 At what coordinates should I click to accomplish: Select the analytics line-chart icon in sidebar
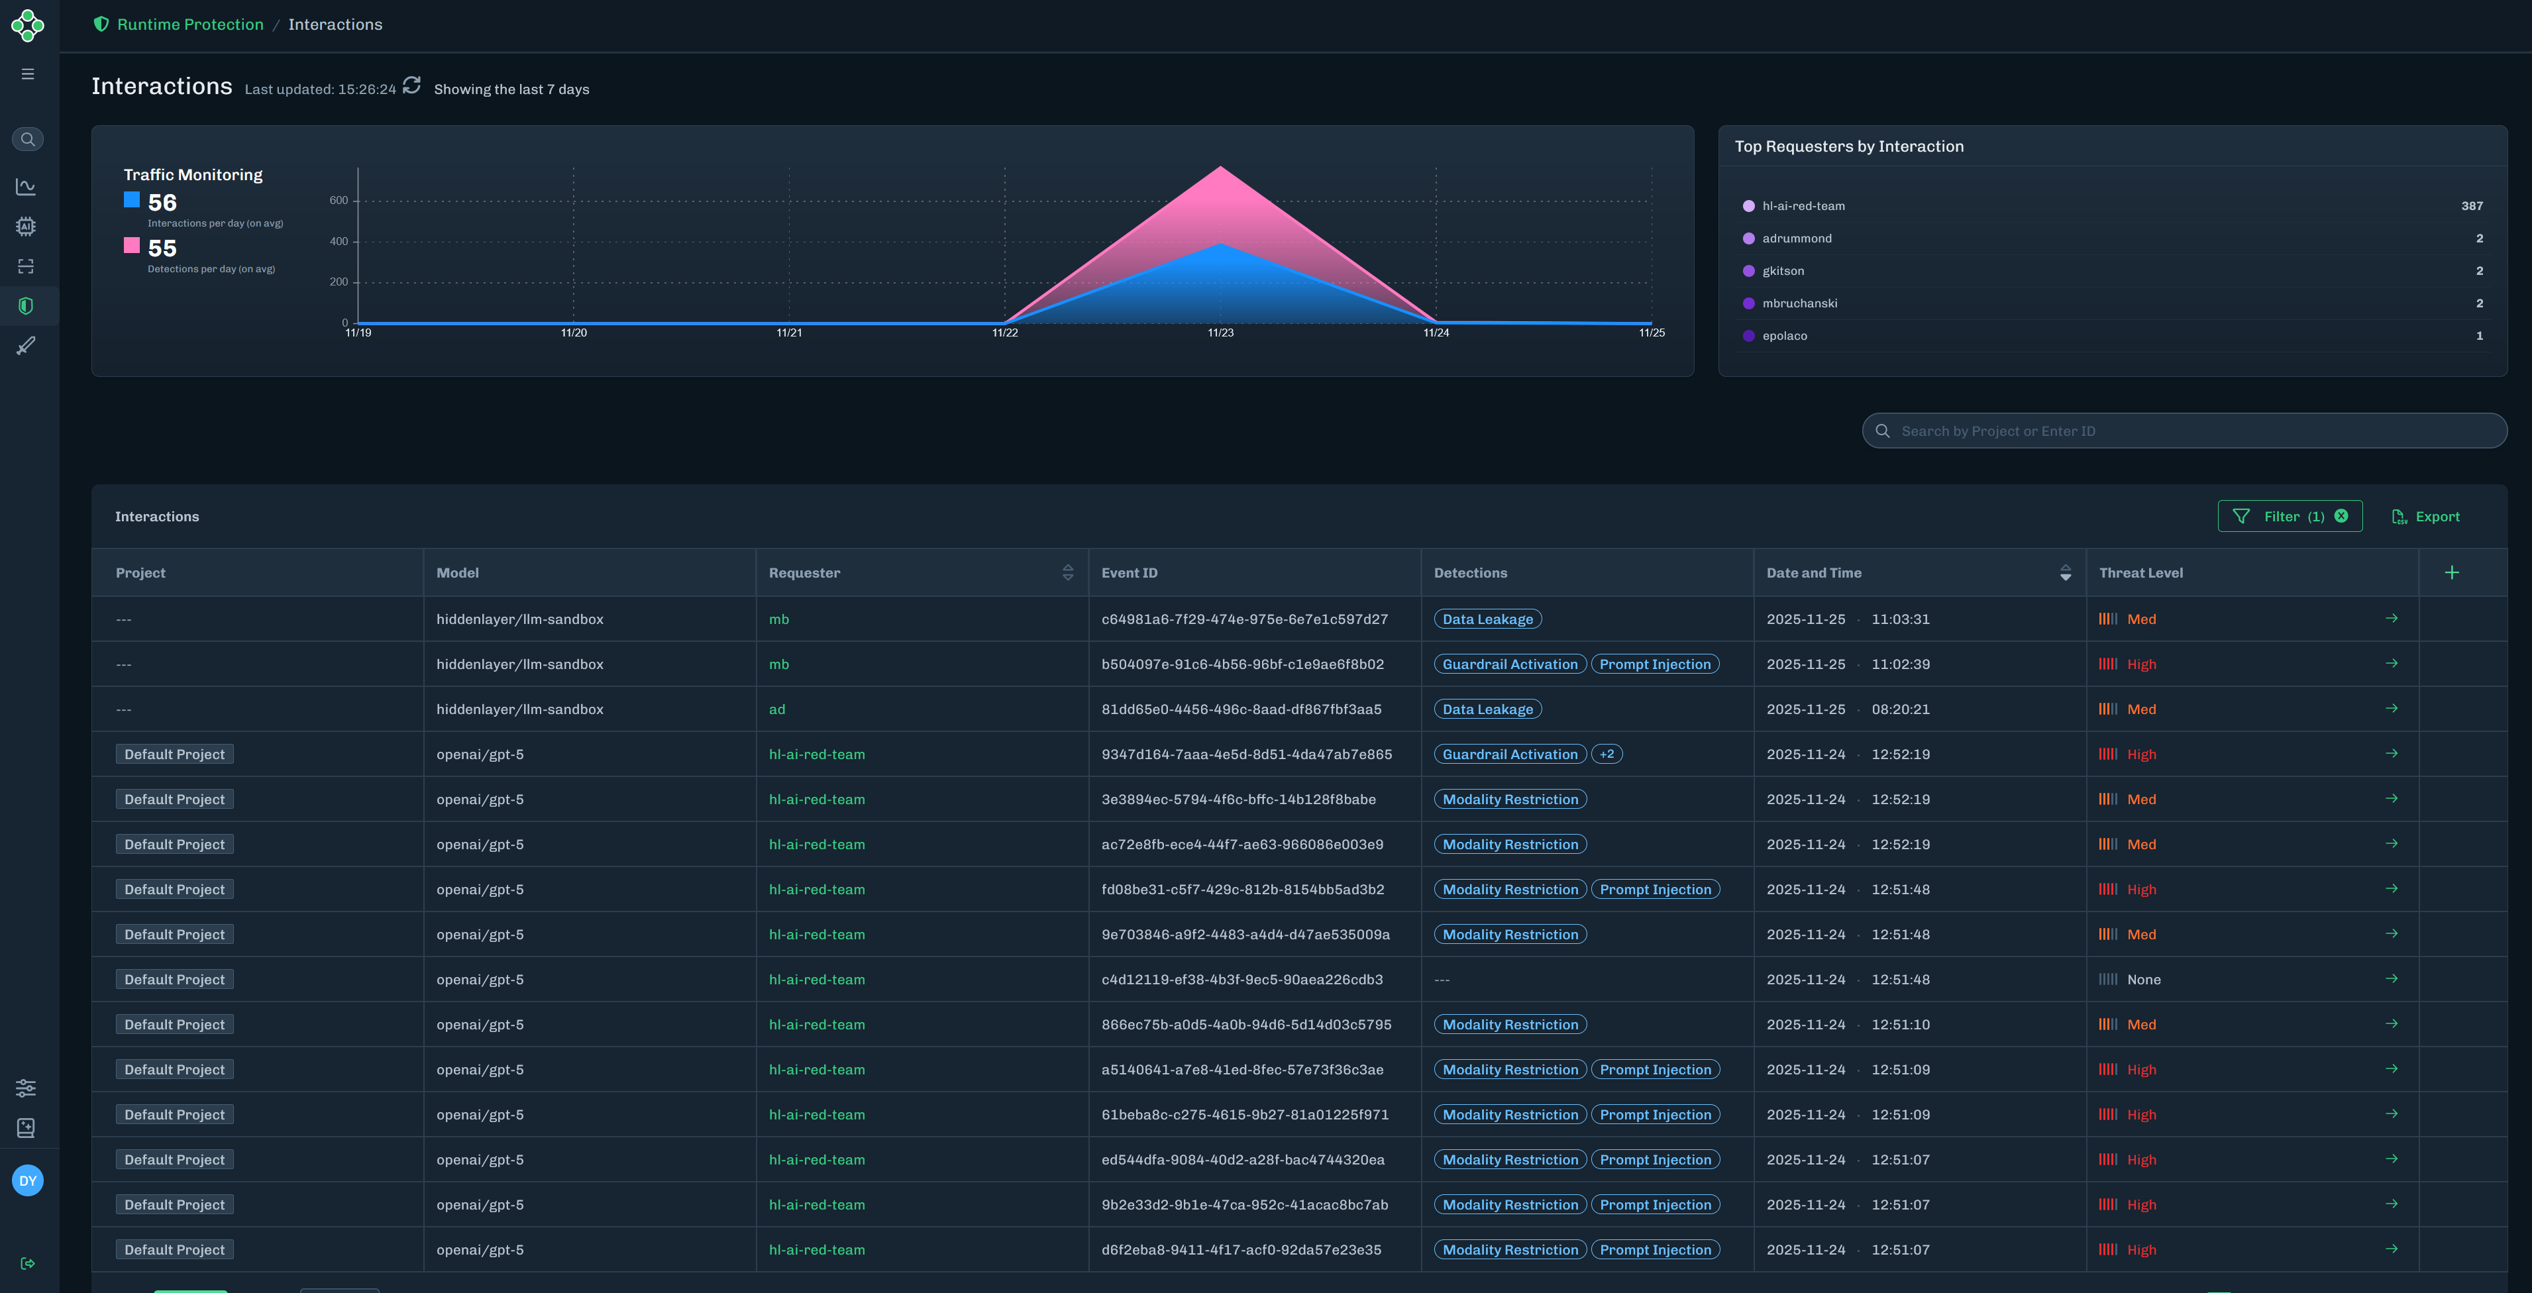[x=26, y=187]
